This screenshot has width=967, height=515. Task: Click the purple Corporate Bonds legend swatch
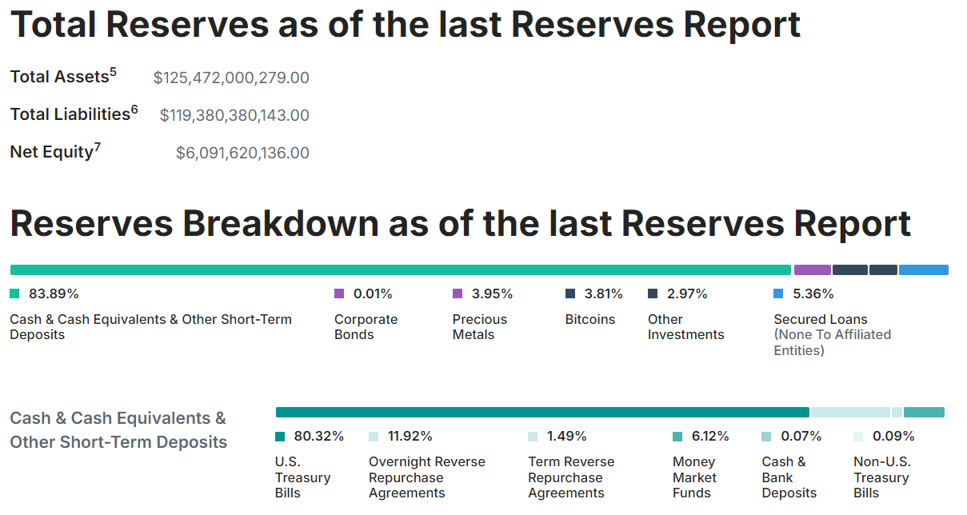tap(339, 293)
